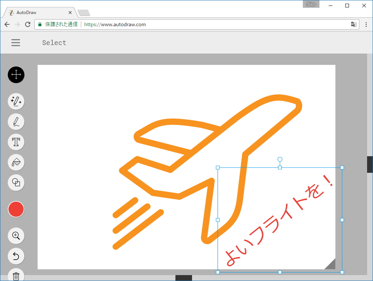
Task: Click the rotation handle above the text selection
Action: [280, 160]
